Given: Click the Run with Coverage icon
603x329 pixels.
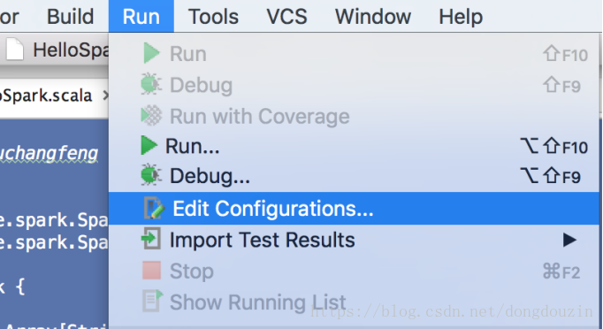Looking at the screenshot, I should point(151,116).
